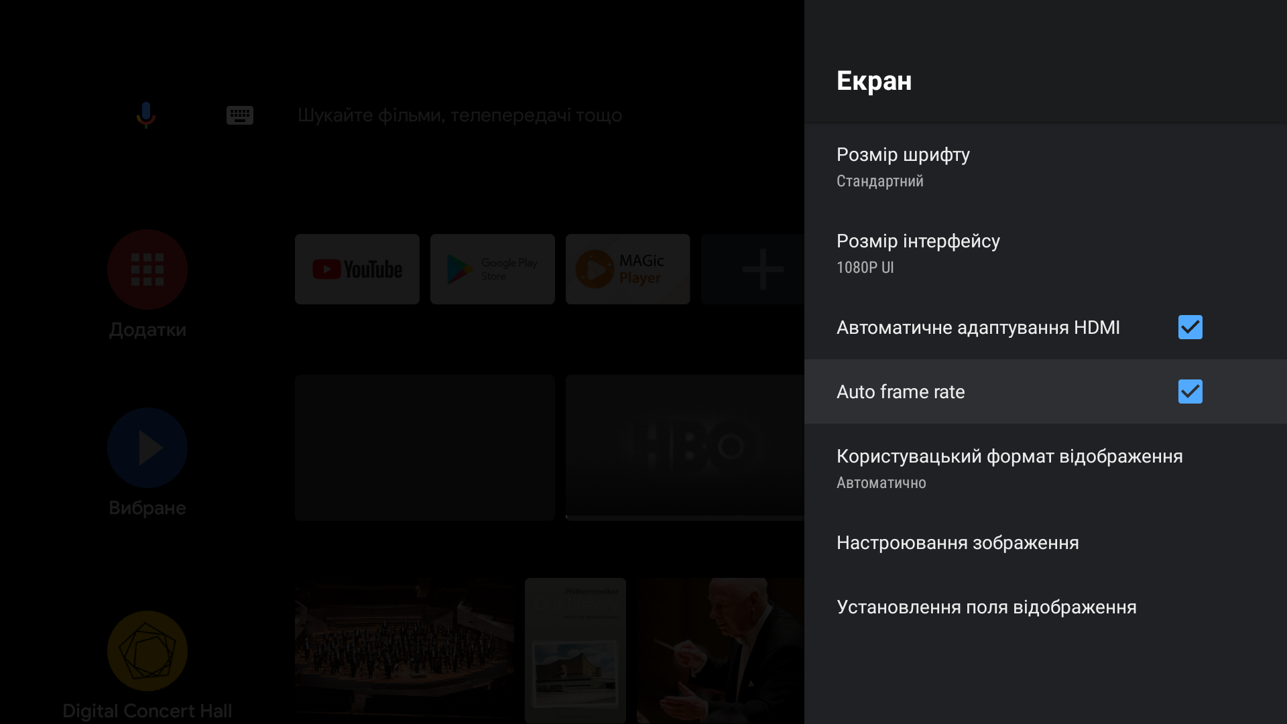Screen dimensions: 1287x724
Task: Click the search text input field
Action: pyautogui.click(x=458, y=115)
